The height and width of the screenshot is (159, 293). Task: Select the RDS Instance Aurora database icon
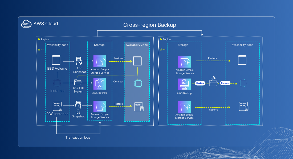tap(57, 106)
